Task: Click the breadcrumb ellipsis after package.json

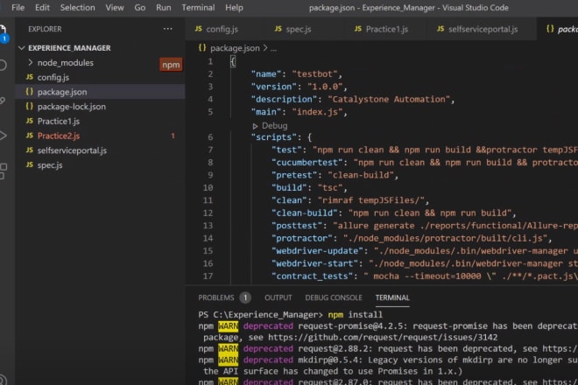Action: 273,48
